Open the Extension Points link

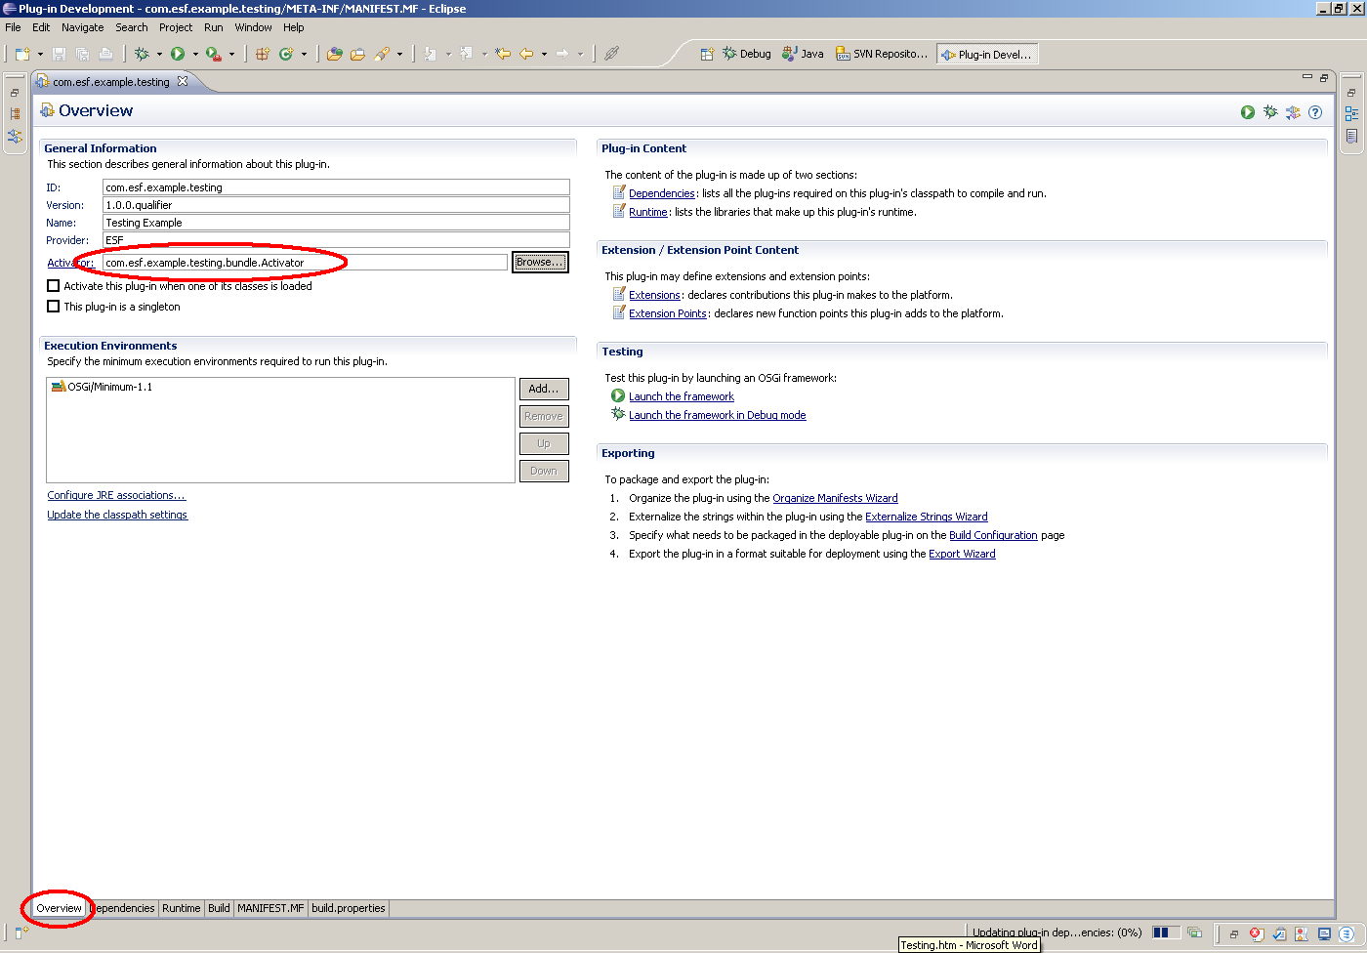point(668,313)
